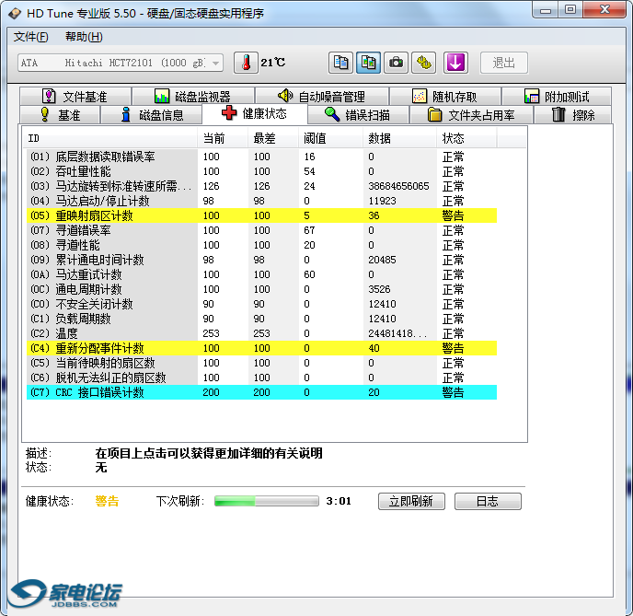This screenshot has height=616, width=633.
Task: Click the HD Tune title bar app icon
Action: [x=15, y=13]
